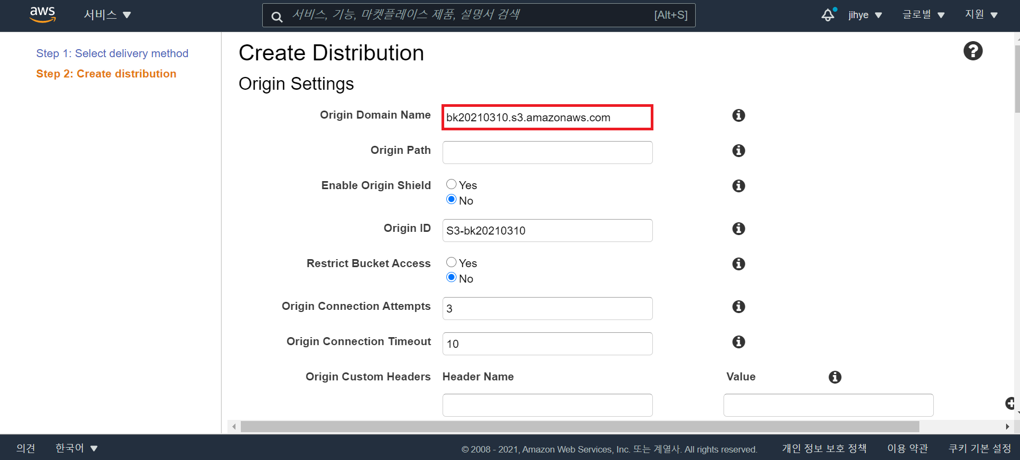Open the 서비스 services dropdown
Viewport: 1020px width, 460px height.
(x=107, y=15)
